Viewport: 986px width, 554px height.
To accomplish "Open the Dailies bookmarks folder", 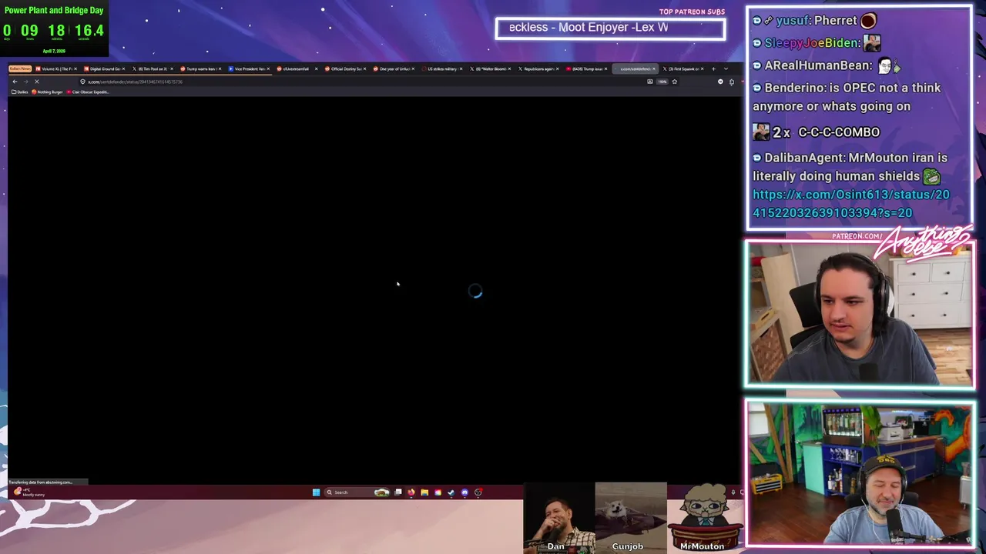I will pyautogui.click(x=20, y=92).
